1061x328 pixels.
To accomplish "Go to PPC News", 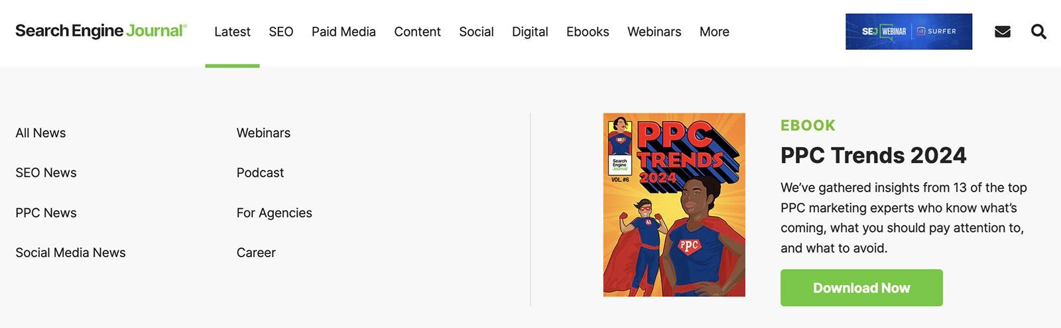I will point(46,213).
